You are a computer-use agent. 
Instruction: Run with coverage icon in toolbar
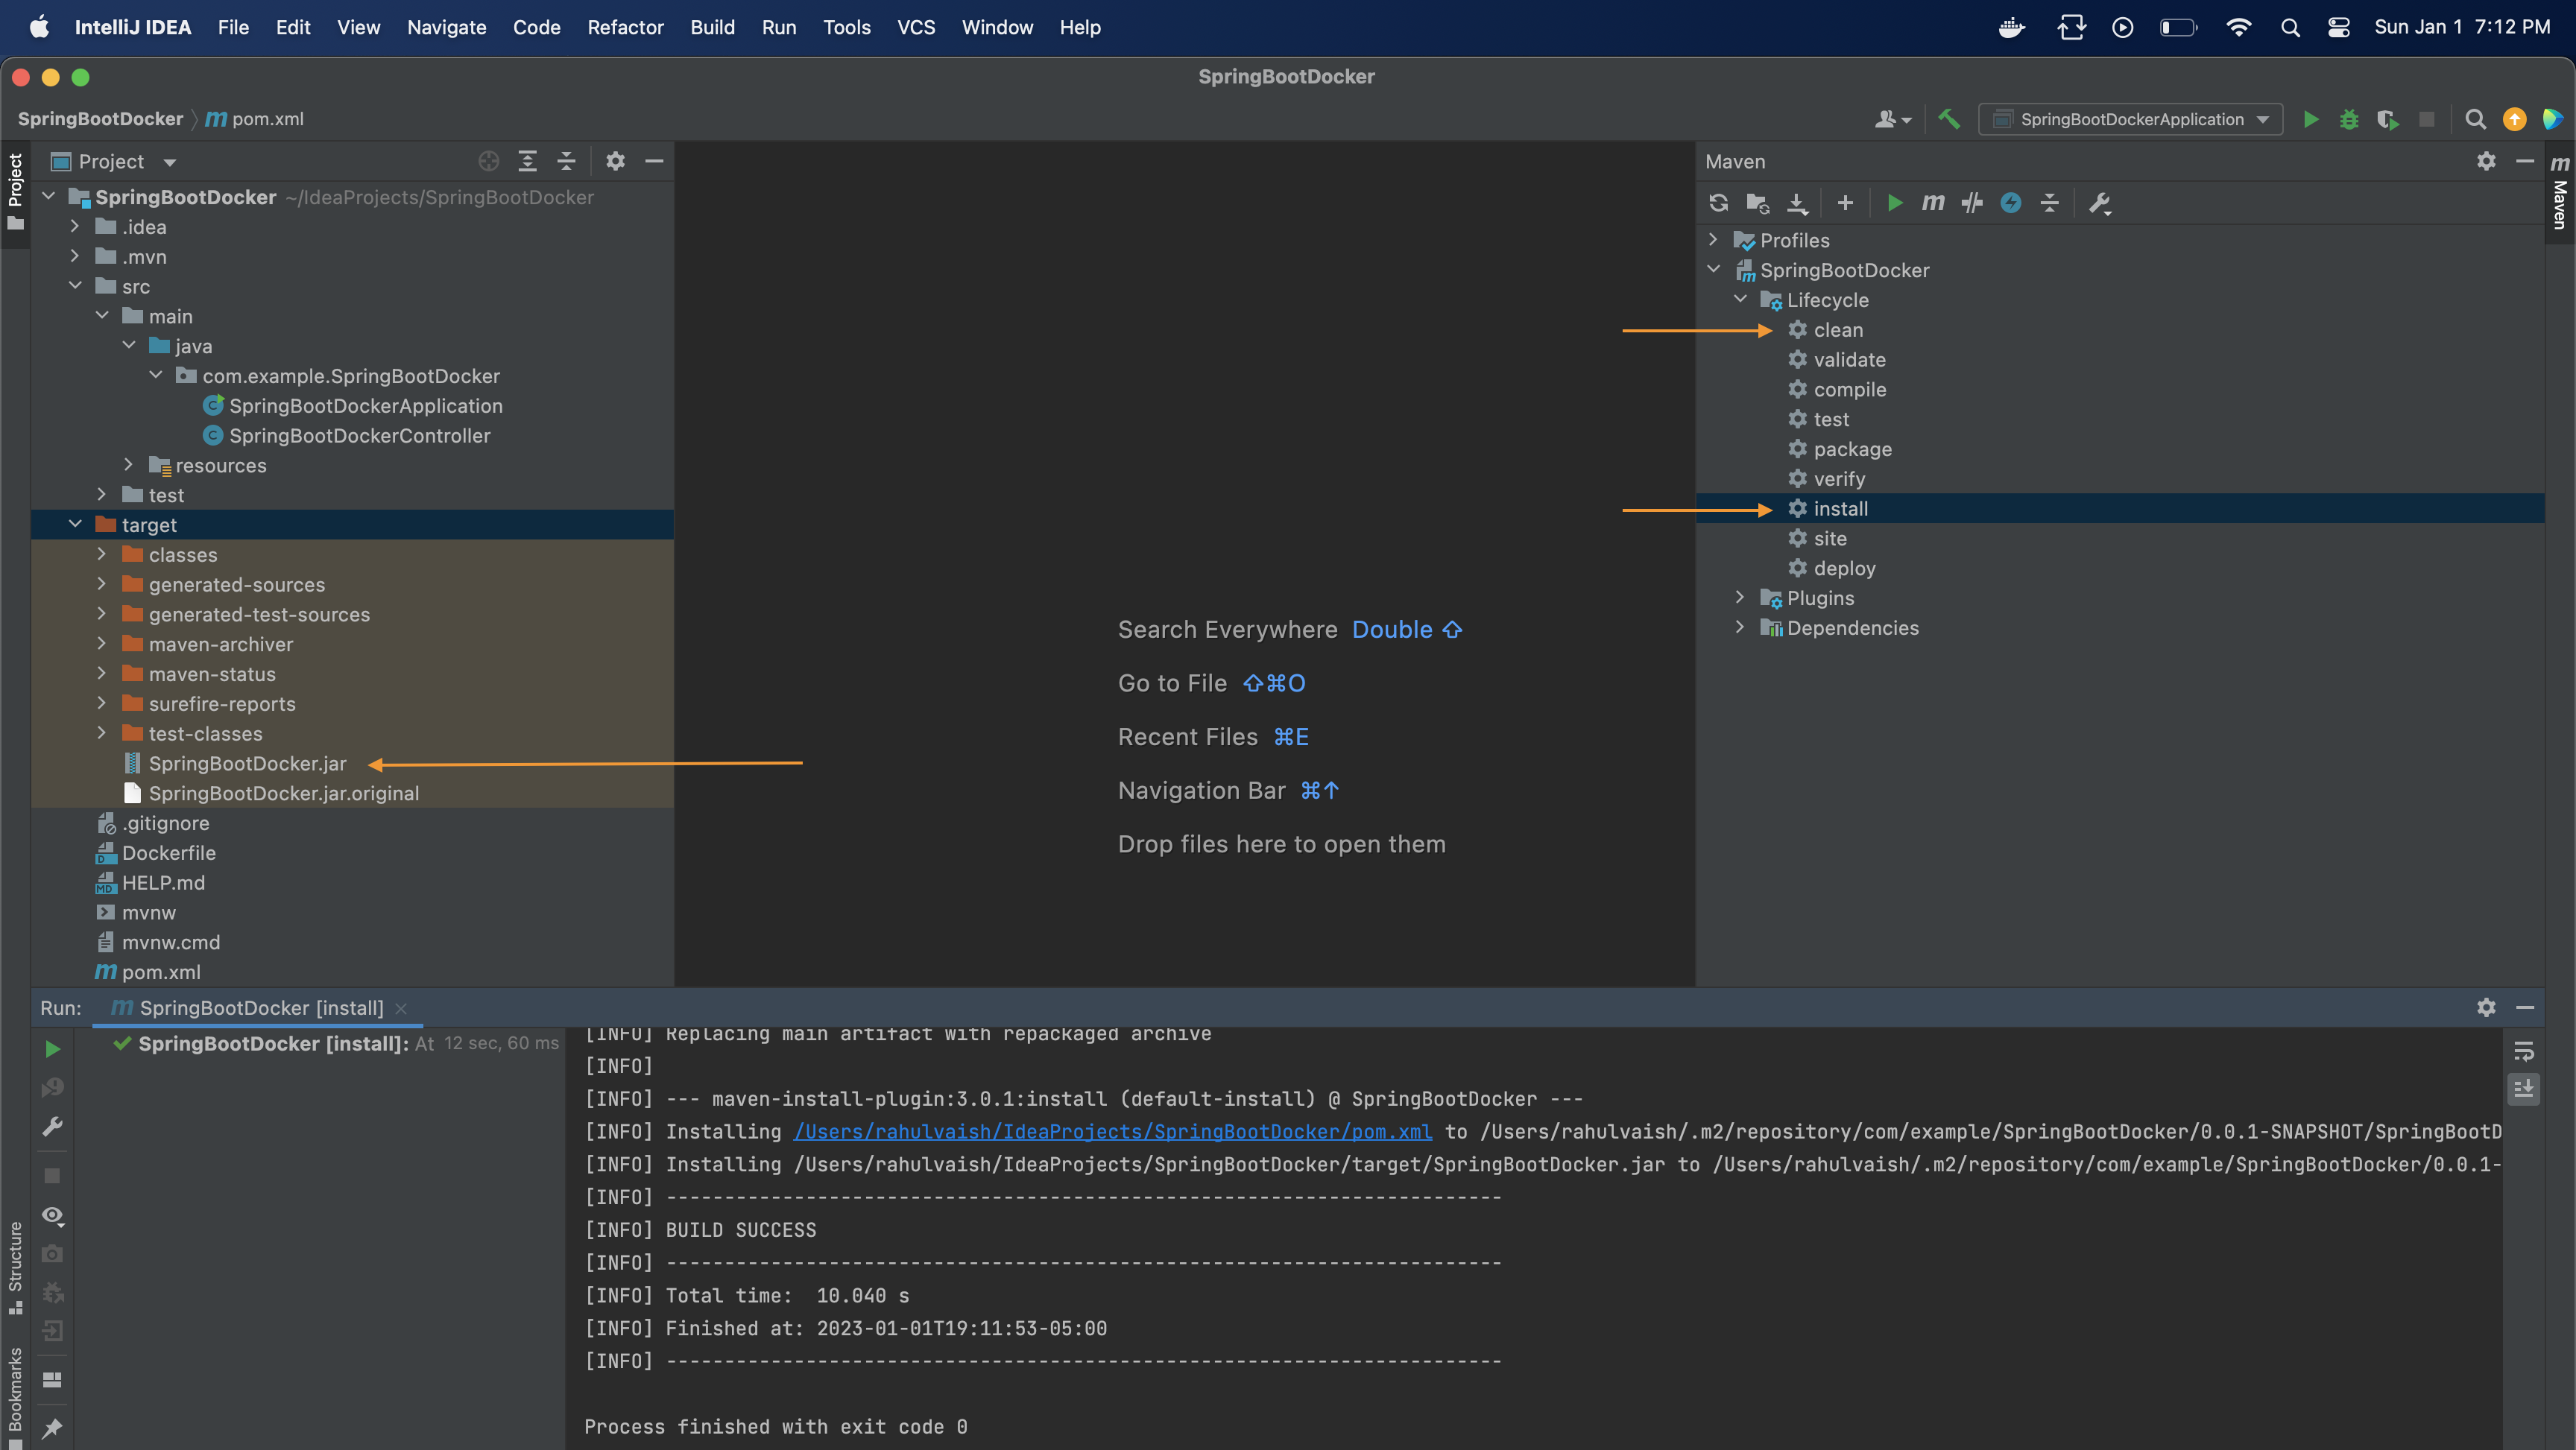pyautogui.click(x=2388, y=119)
